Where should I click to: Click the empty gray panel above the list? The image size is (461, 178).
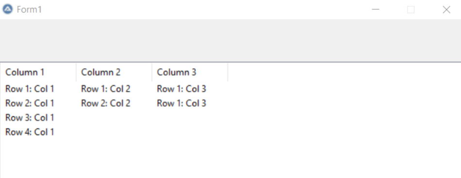pyautogui.click(x=230, y=41)
